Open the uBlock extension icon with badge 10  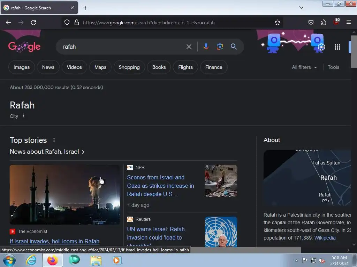pyautogui.click(x=336, y=22)
